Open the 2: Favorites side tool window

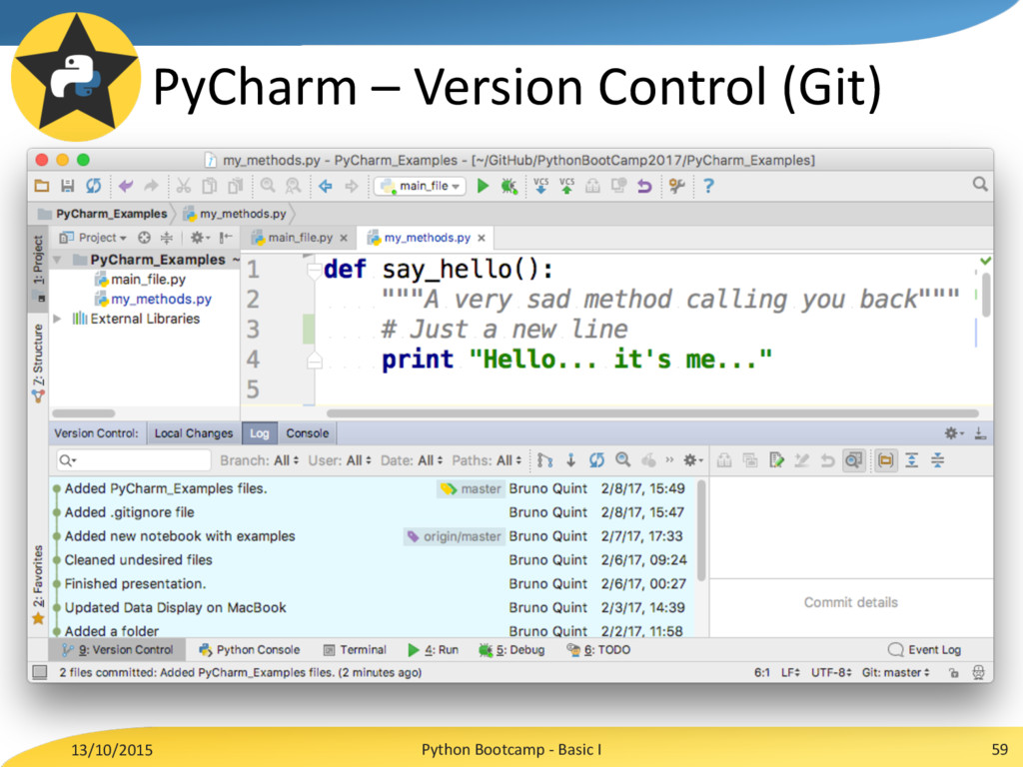click(39, 584)
